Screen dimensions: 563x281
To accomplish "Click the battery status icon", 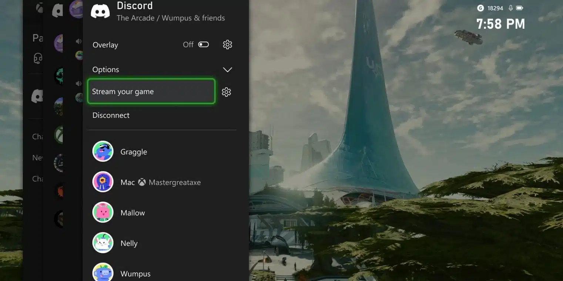I will pos(520,8).
